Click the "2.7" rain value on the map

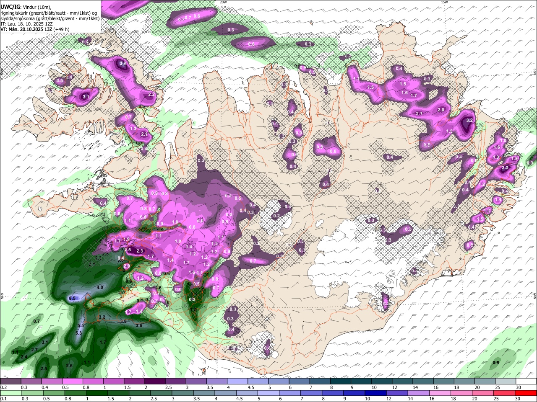coord(34,350)
